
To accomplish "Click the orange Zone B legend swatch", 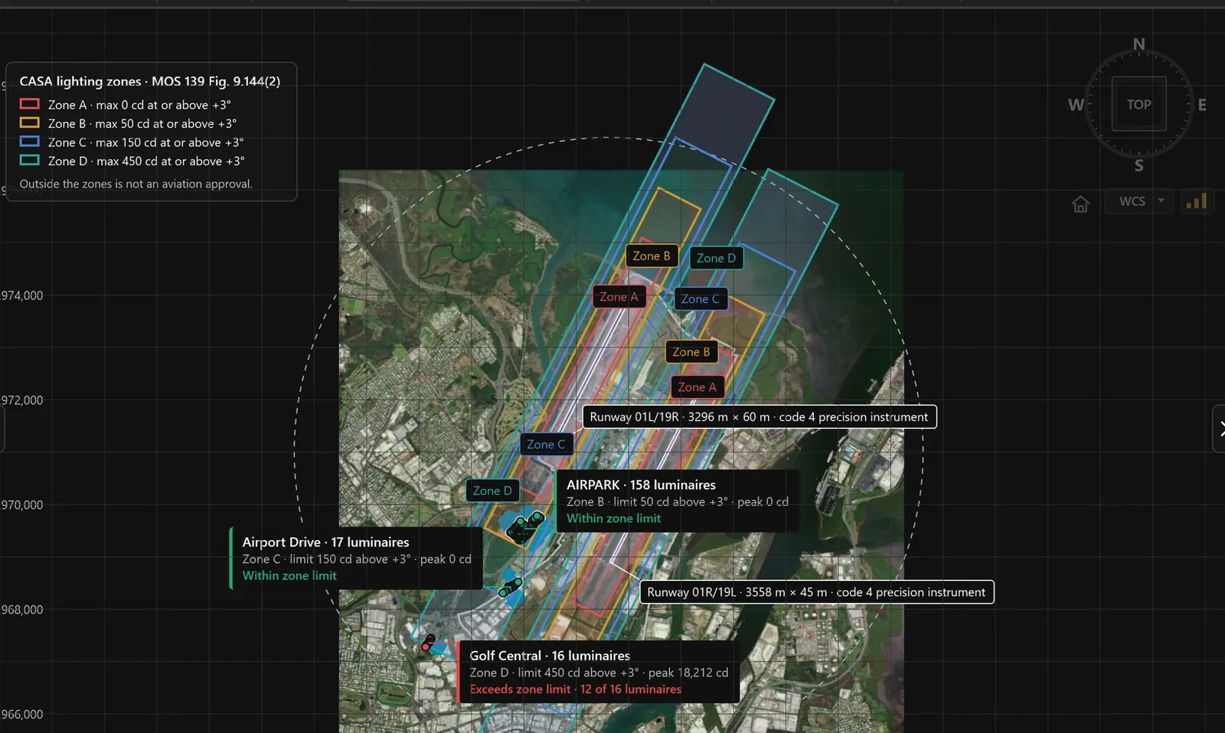I will [29, 122].
